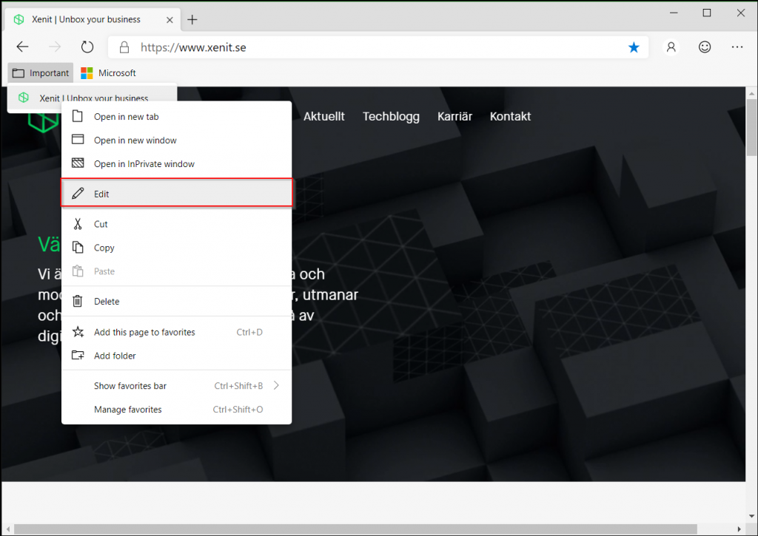Choose Manage favorites from the menu
Screen dimensions: 758x536
click(127, 409)
